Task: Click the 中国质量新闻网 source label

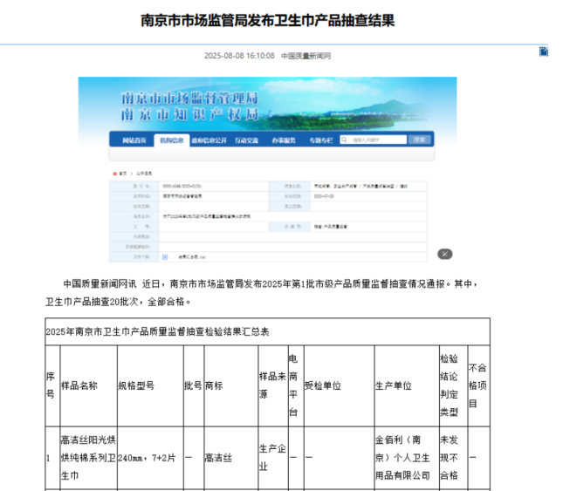Action: [306, 56]
